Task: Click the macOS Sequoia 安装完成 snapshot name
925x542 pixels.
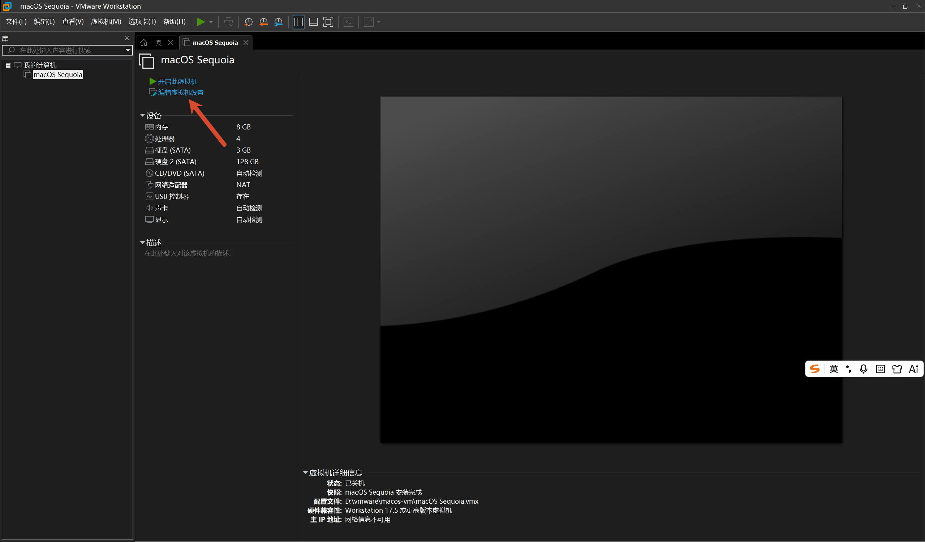Action: point(384,492)
